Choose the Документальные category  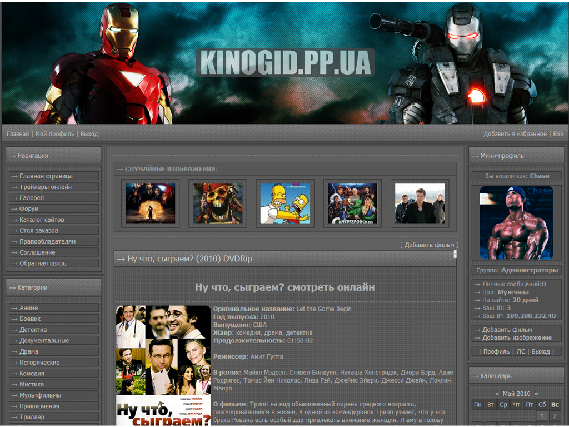pos(54,341)
